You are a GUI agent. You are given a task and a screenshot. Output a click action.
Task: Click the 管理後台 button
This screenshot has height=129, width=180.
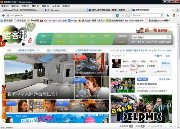click(x=166, y=63)
